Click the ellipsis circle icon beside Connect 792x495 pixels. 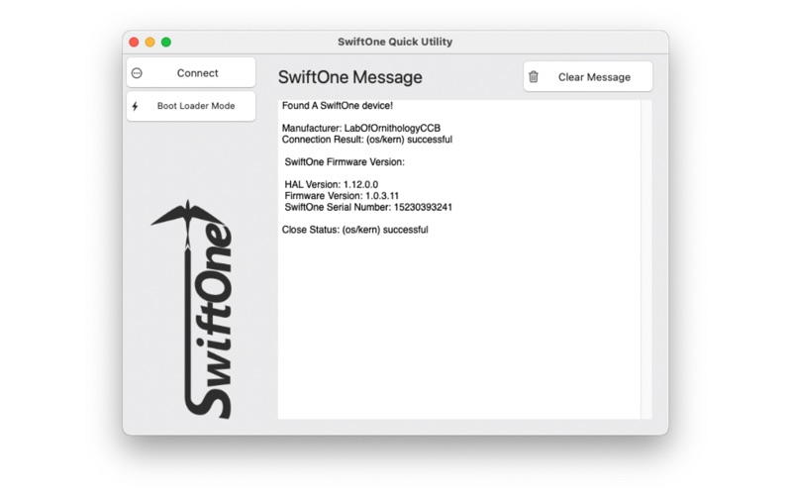point(137,73)
